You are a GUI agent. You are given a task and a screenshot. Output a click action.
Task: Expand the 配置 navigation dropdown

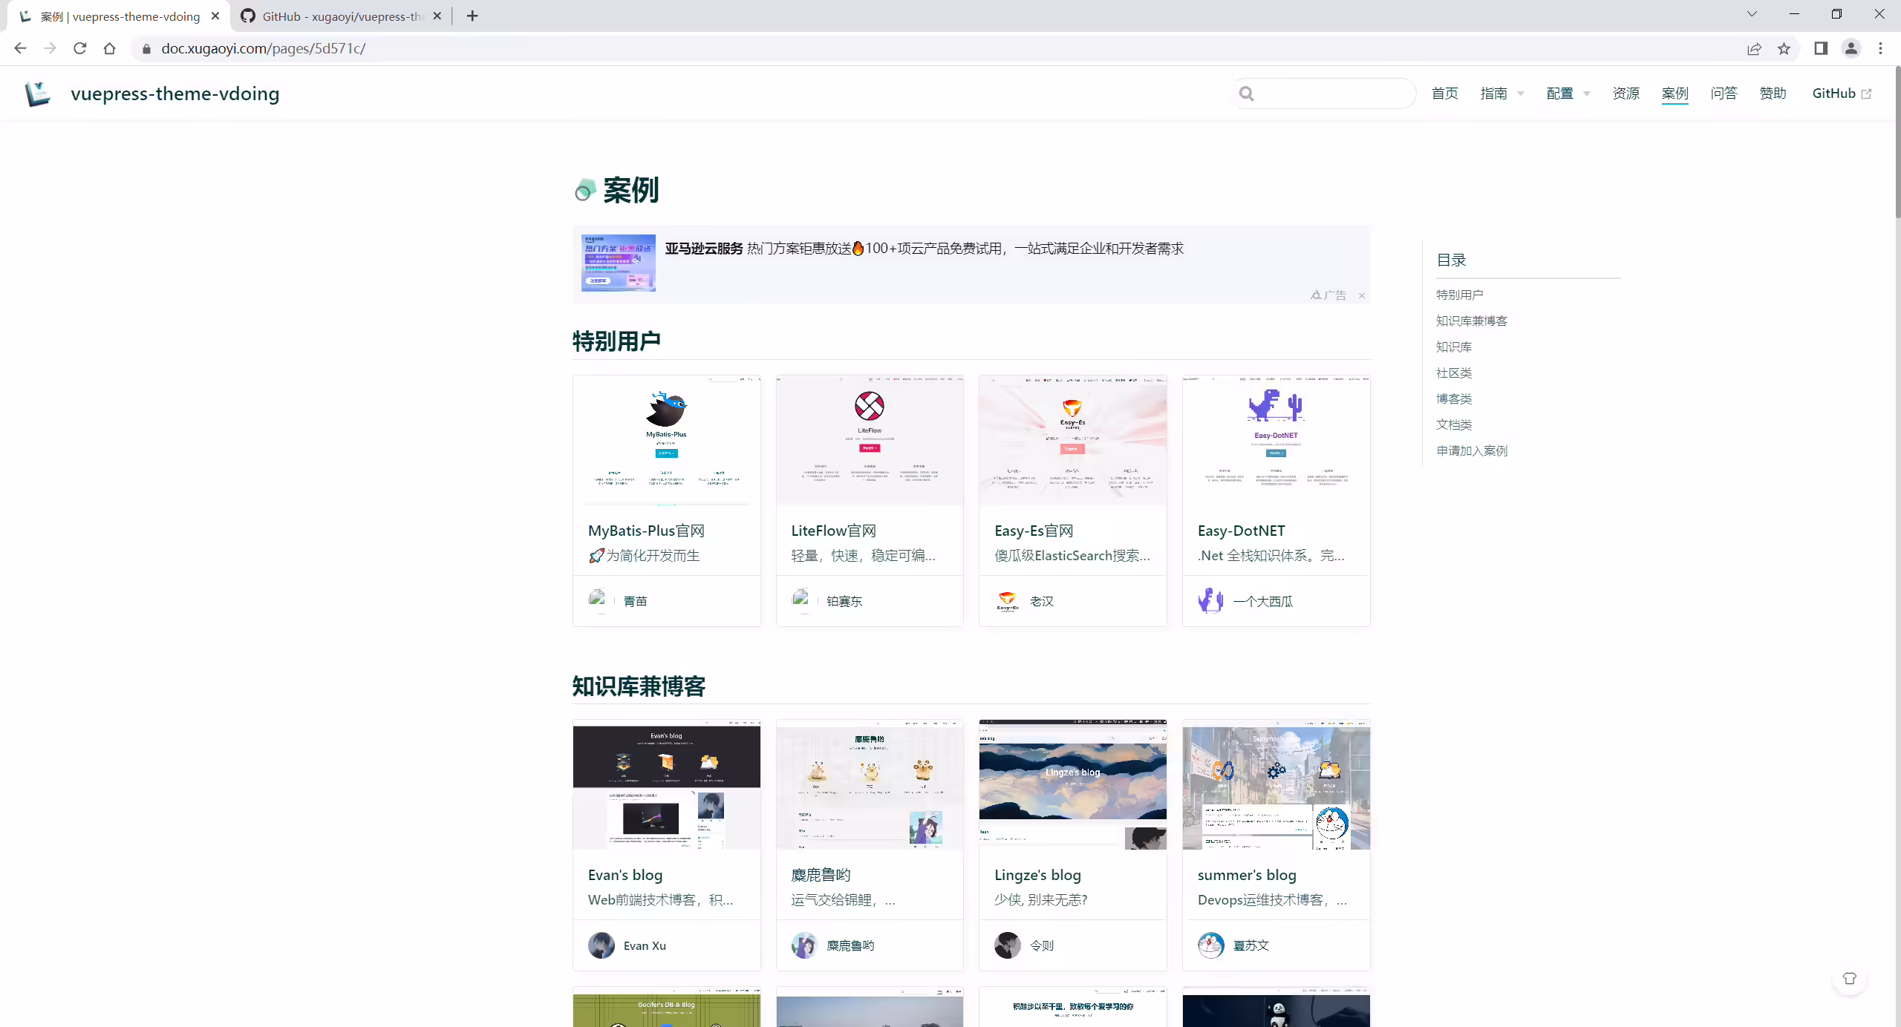tap(1568, 93)
